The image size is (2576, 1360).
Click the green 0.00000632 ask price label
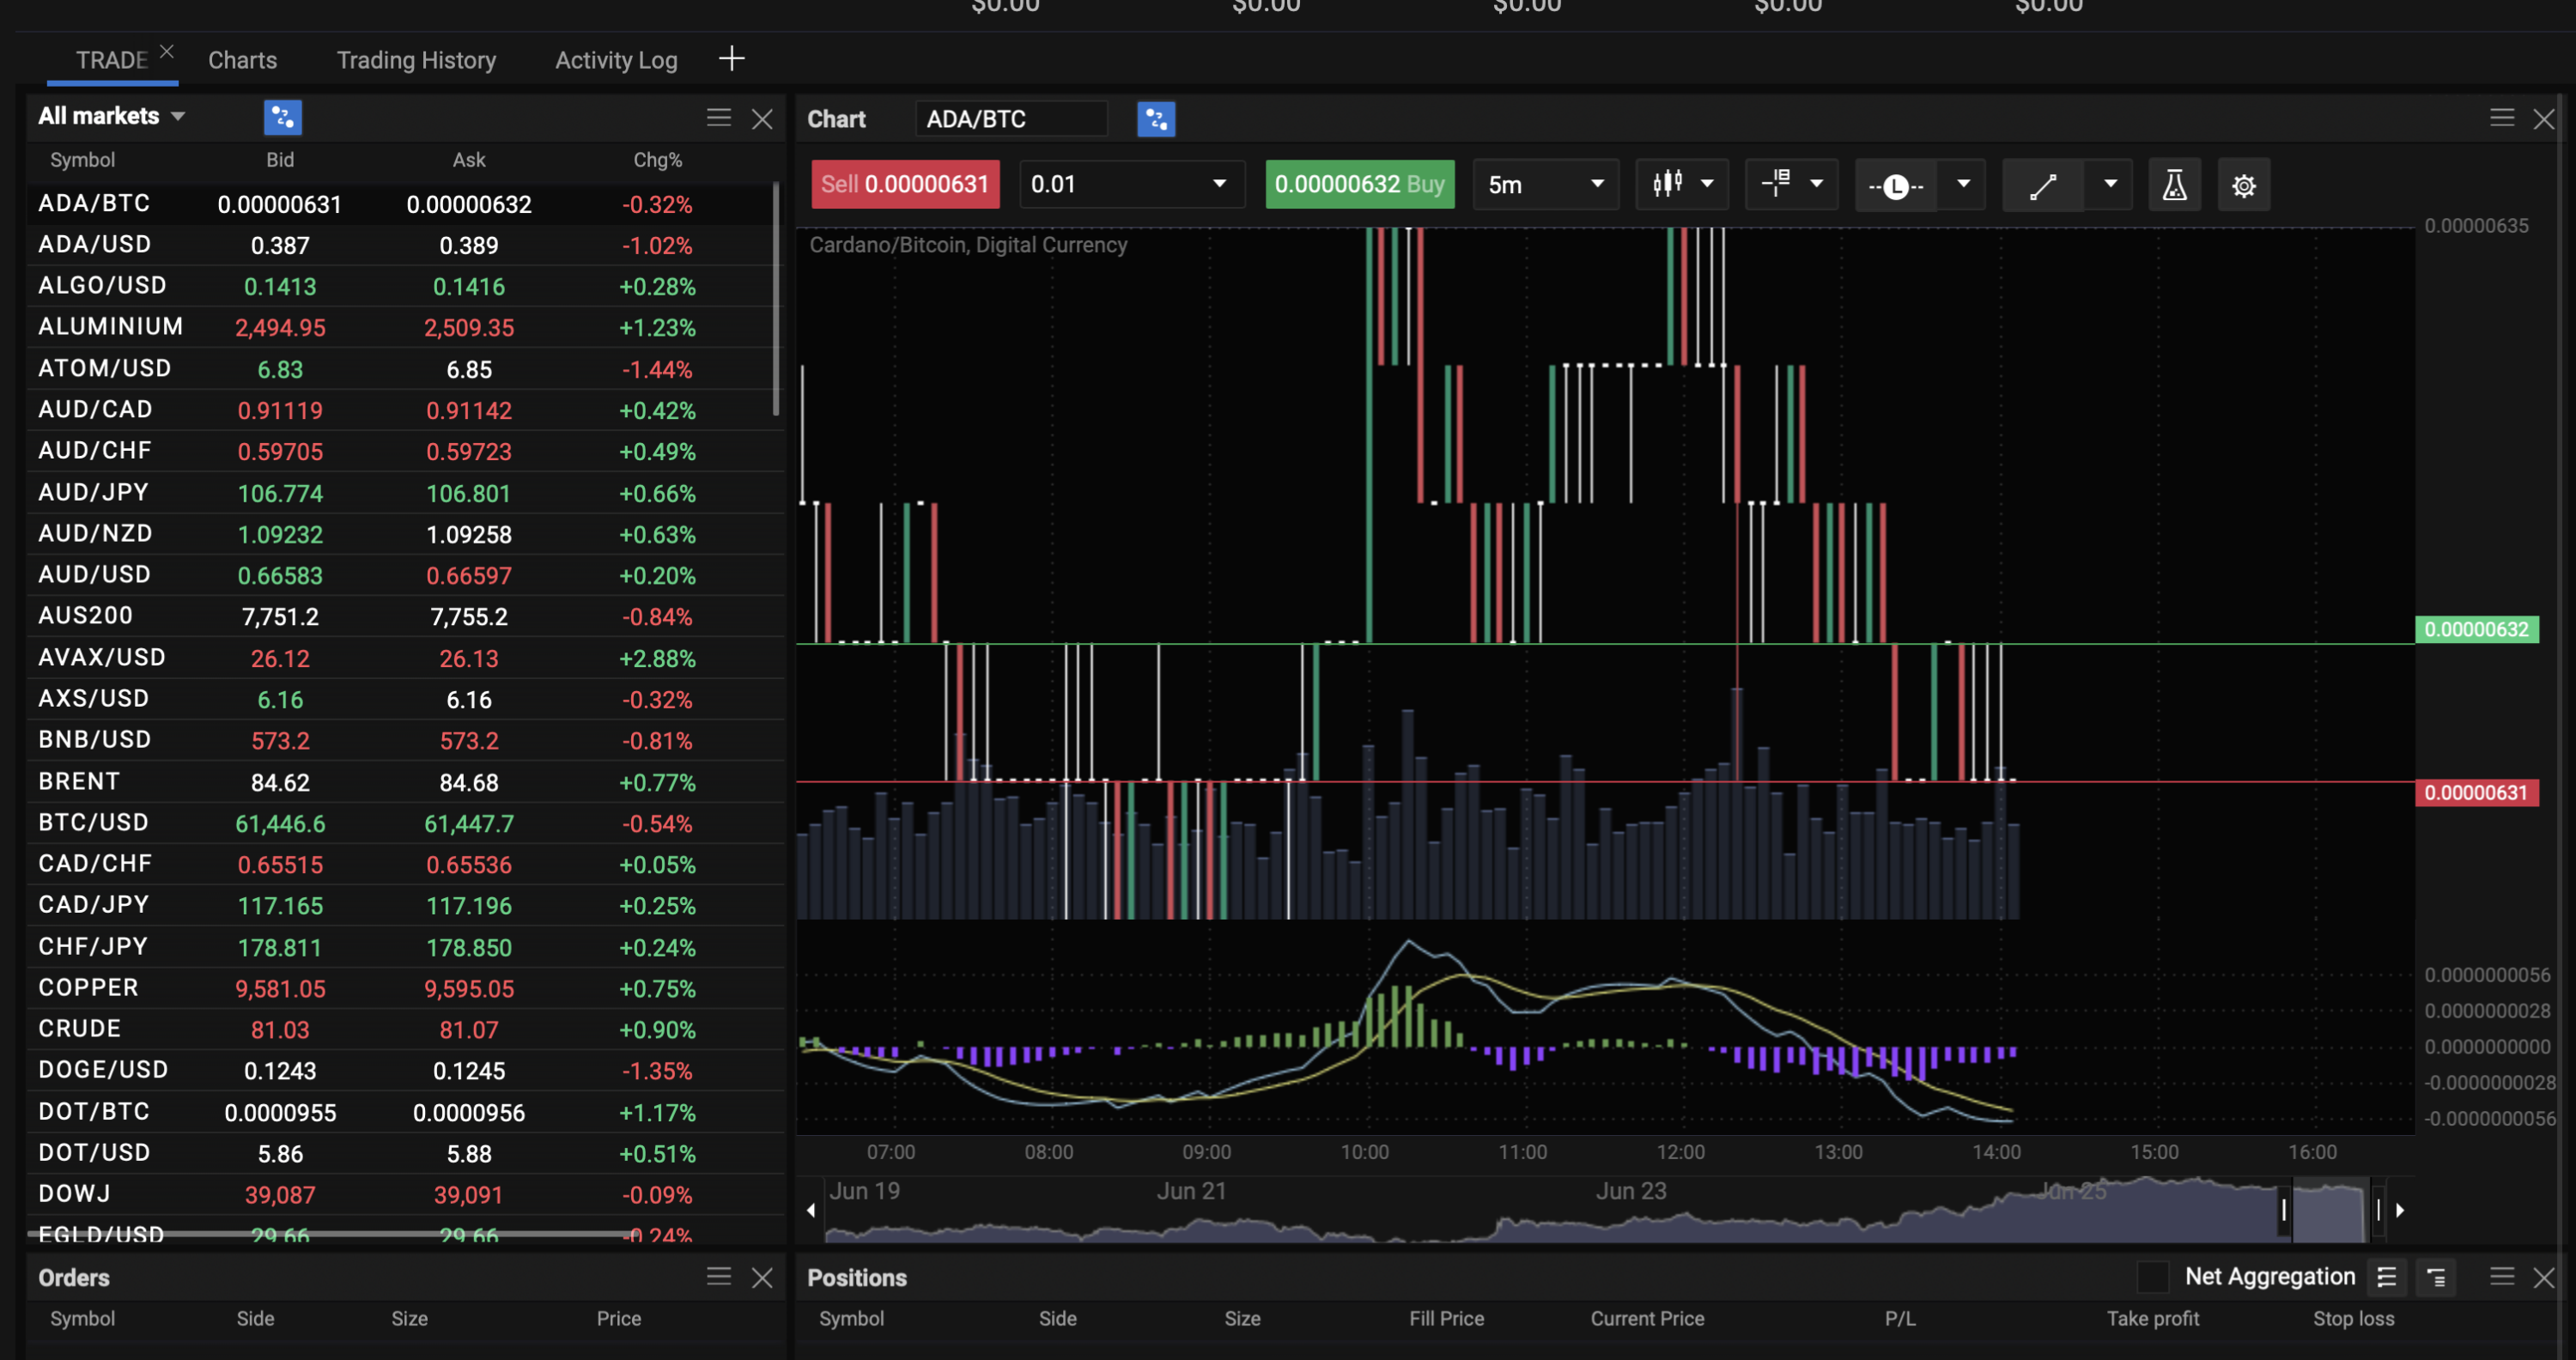[x=2476, y=629]
